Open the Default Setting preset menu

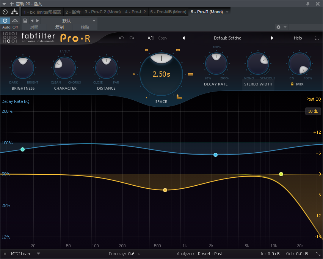click(x=227, y=38)
